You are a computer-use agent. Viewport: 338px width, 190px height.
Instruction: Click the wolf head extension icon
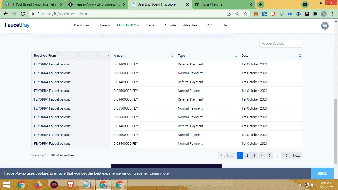click(x=298, y=14)
